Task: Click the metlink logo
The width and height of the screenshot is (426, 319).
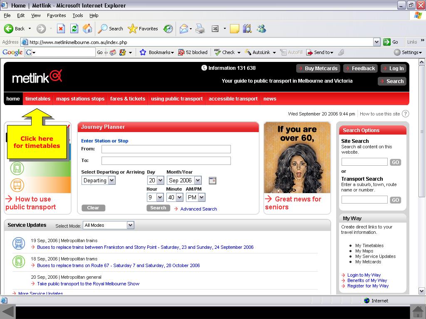Action: click(x=37, y=77)
